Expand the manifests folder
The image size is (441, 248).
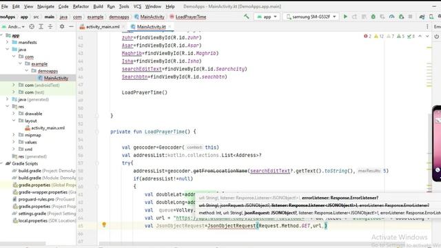coord(8,42)
